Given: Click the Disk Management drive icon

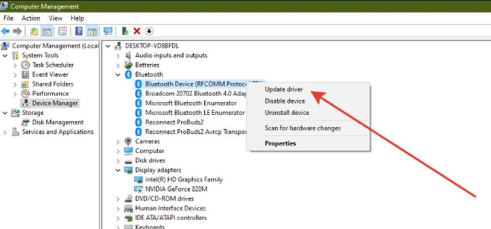Looking at the screenshot, I should pos(26,122).
